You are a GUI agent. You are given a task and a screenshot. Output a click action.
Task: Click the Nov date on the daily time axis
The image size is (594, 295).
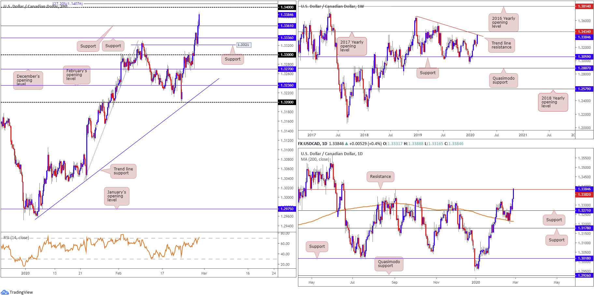[436, 282]
